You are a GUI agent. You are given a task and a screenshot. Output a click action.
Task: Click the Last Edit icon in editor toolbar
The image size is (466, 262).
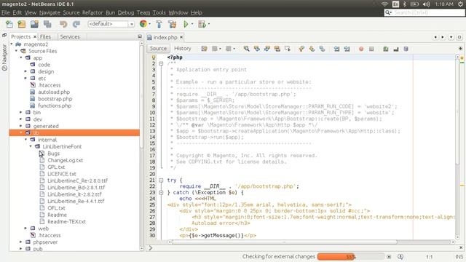click(x=204, y=49)
